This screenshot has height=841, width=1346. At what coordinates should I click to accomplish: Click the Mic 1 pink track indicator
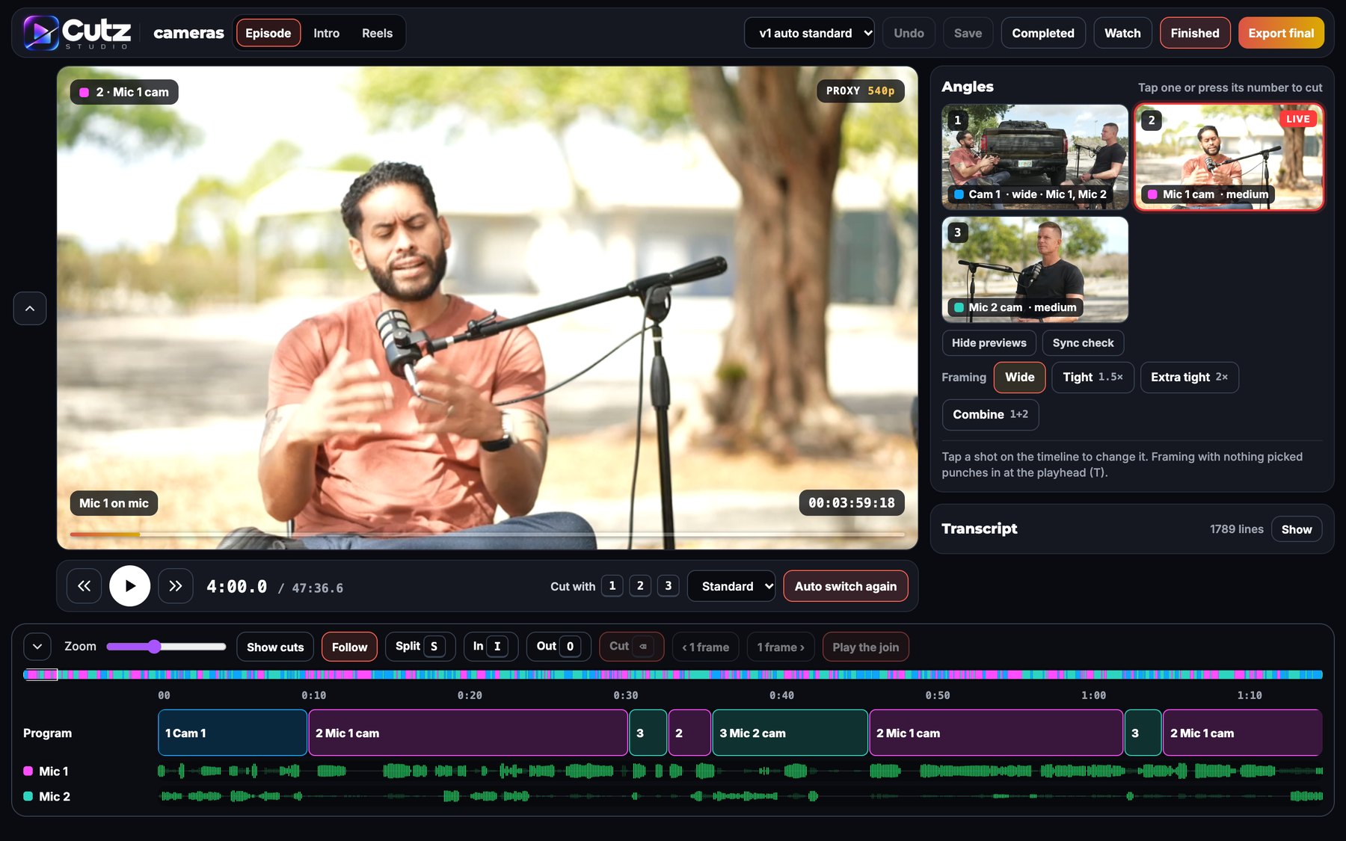coord(28,771)
